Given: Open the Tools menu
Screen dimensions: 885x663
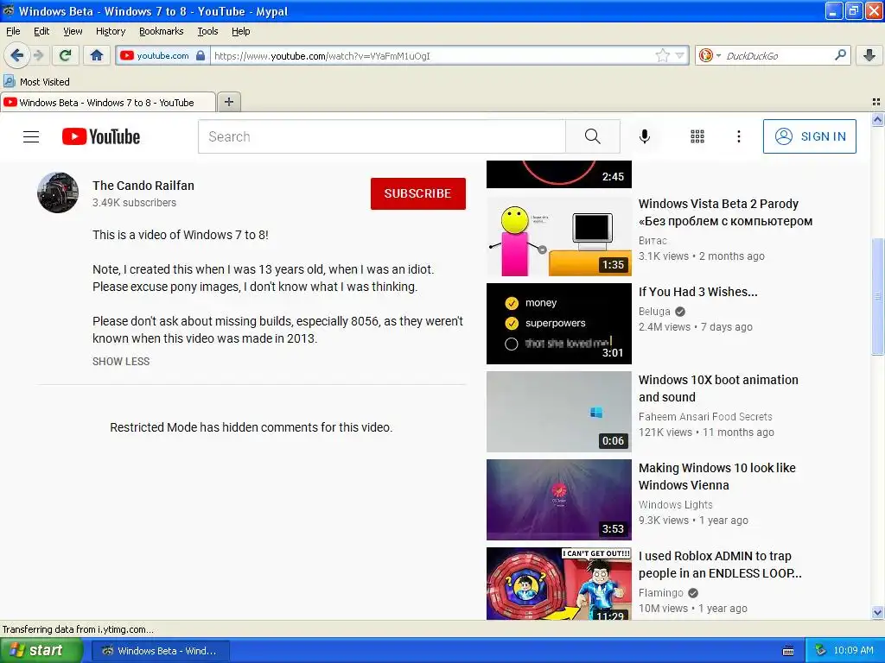Looking at the screenshot, I should tap(207, 31).
